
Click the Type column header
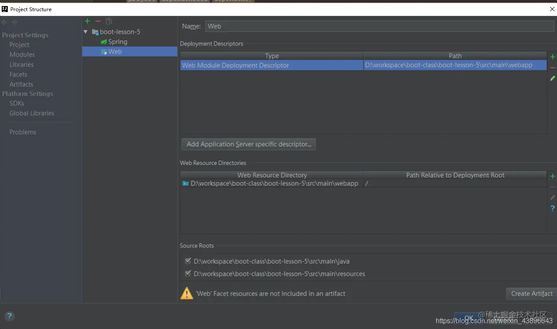coord(272,56)
